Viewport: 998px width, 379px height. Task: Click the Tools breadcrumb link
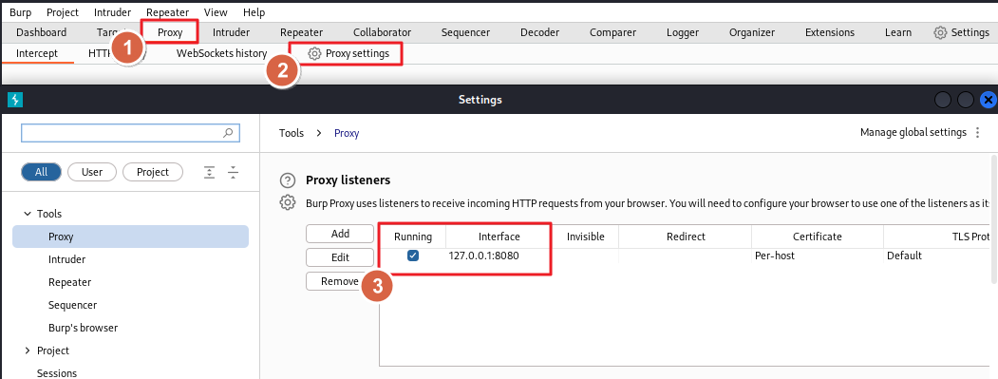291,133
